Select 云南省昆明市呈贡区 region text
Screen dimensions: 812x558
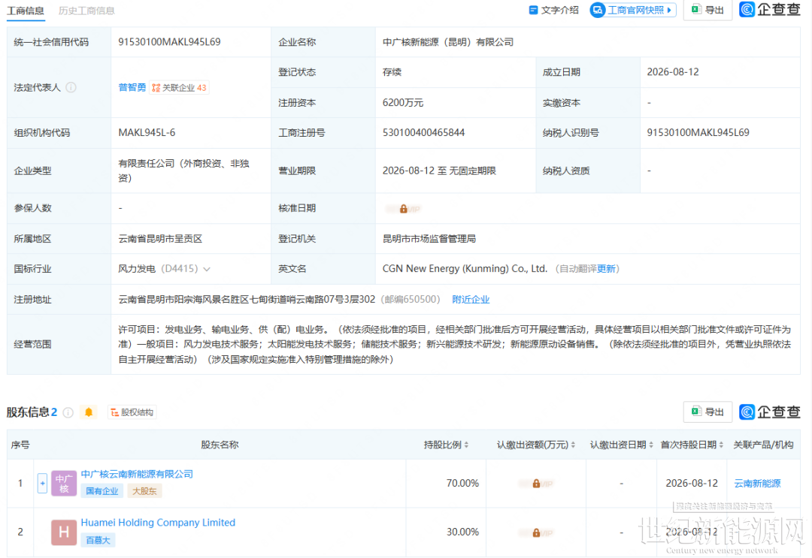(160, 239)
